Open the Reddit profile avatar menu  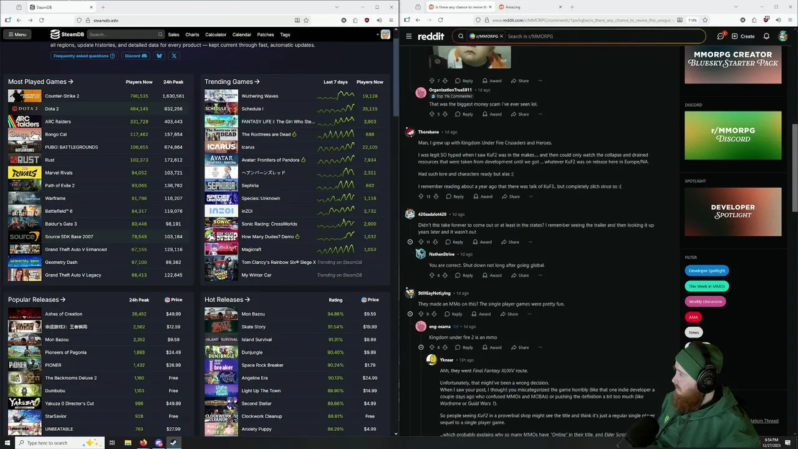(783, 36)
